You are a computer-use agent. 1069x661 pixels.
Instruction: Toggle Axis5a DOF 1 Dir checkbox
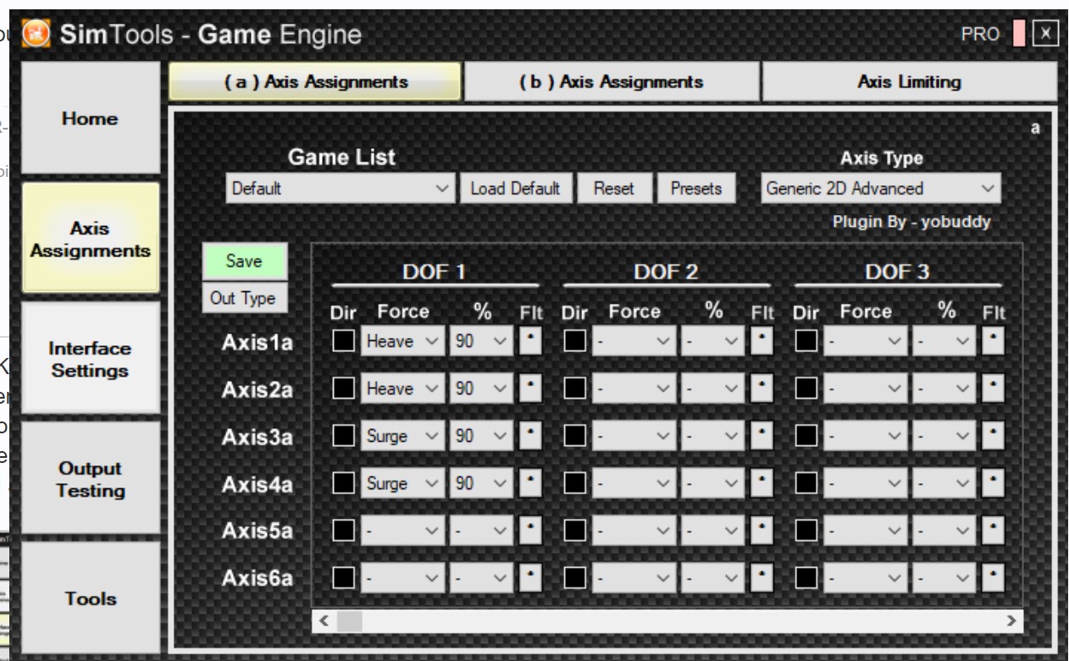pos(344,531)
